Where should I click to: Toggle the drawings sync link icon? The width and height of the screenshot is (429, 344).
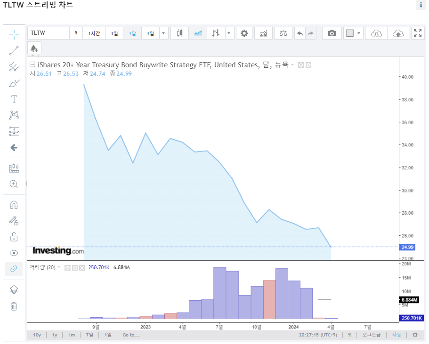pos(14,269)
